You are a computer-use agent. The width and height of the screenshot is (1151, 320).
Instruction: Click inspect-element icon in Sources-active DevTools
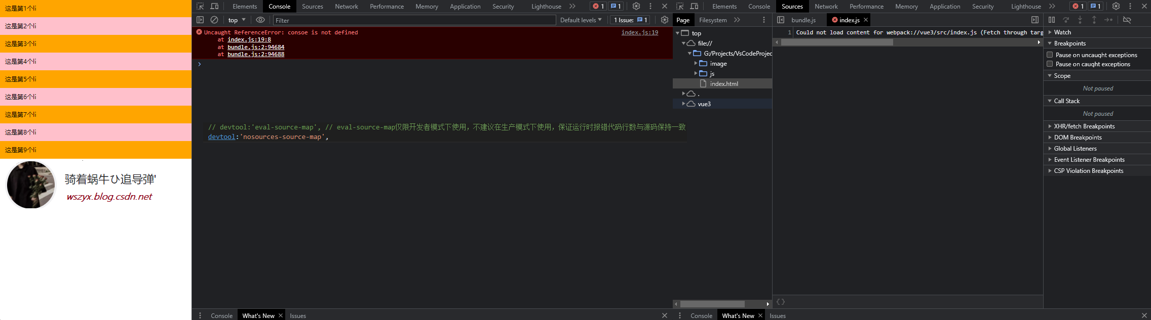(680, 6)
